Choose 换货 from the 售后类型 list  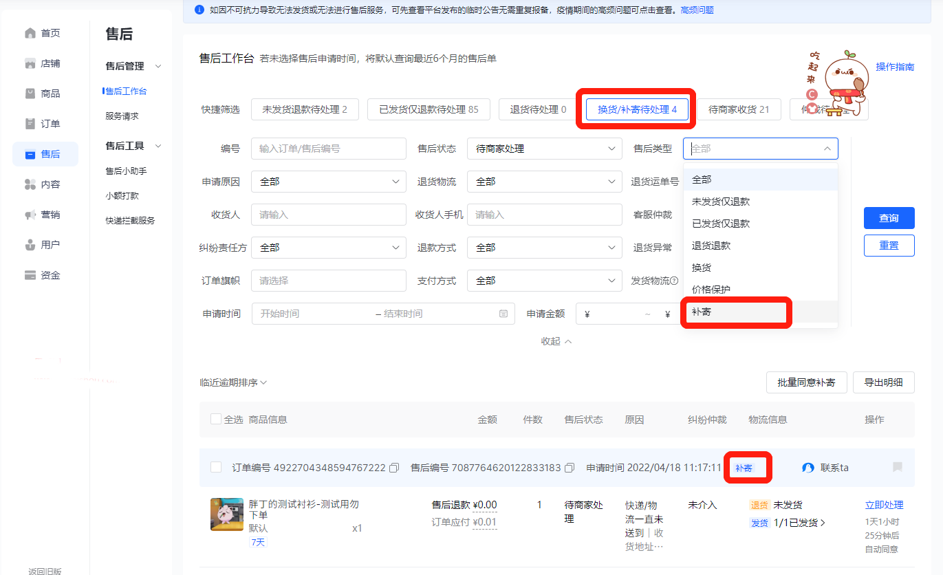[x=702, y=268]
